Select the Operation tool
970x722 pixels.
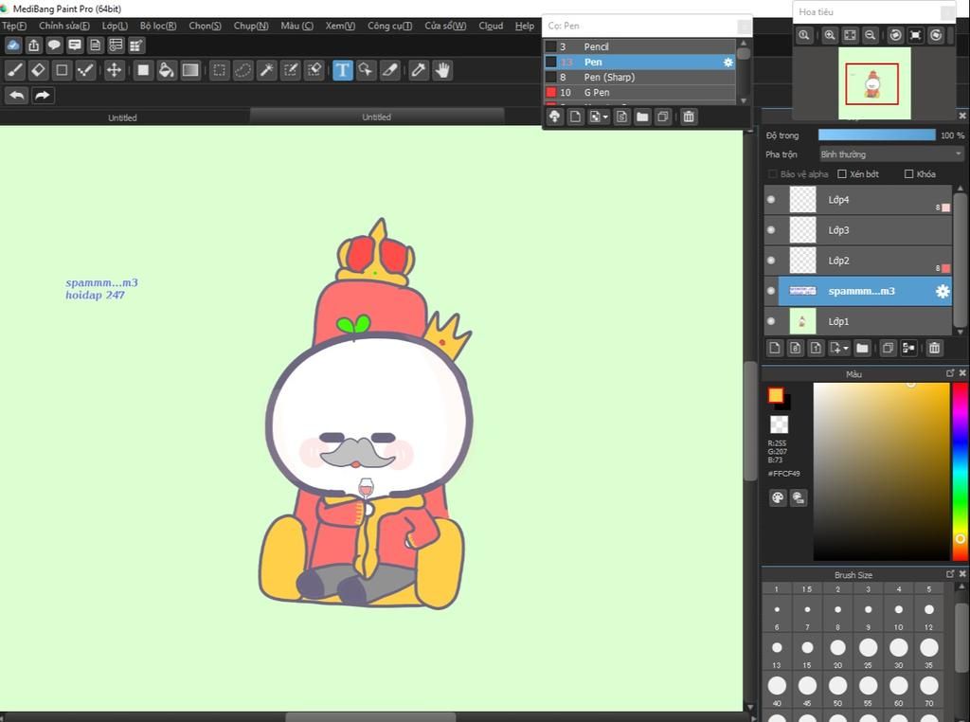click(x=366, y=70)
